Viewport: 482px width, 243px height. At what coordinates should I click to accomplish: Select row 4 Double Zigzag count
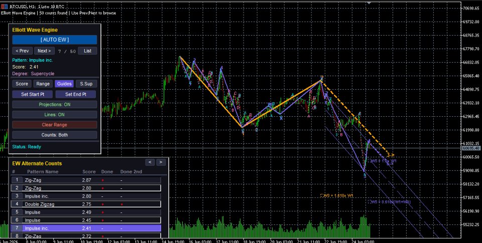pyautogui.click(x=86, y=204)
